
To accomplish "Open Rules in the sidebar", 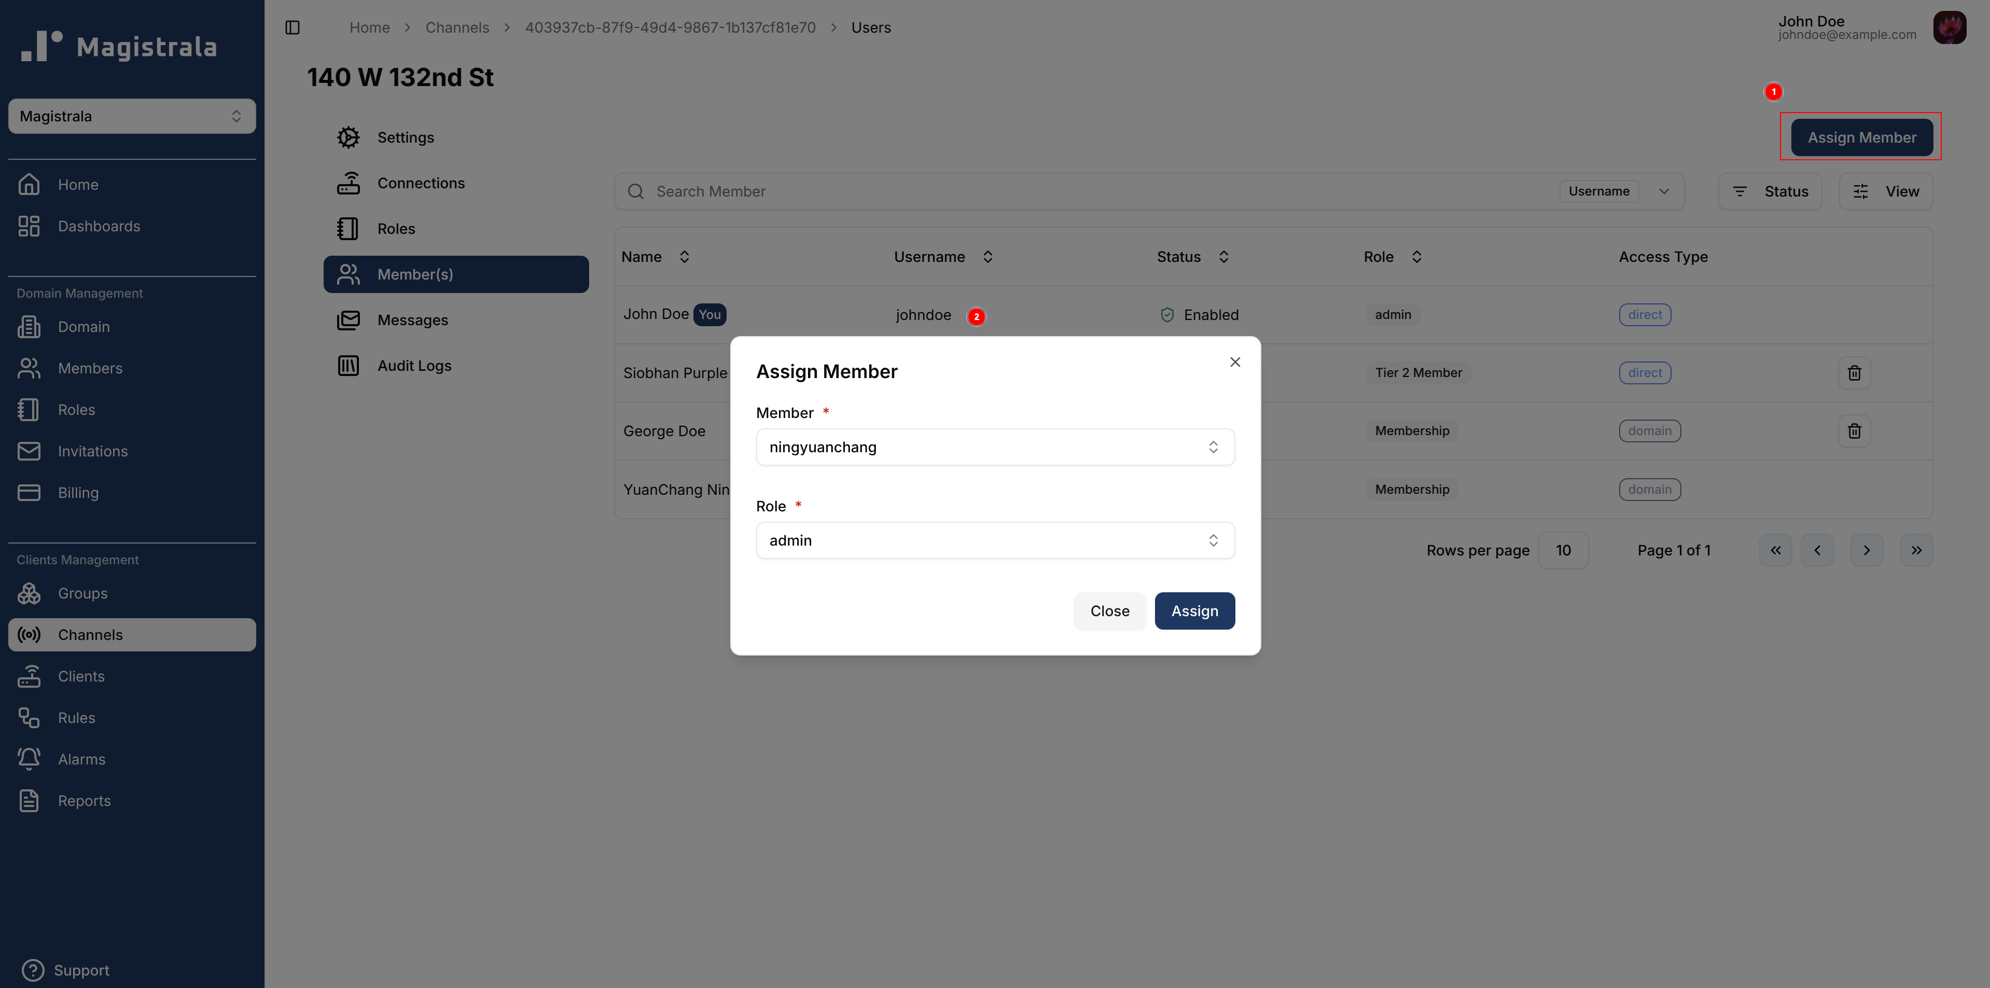I will 132,718.
